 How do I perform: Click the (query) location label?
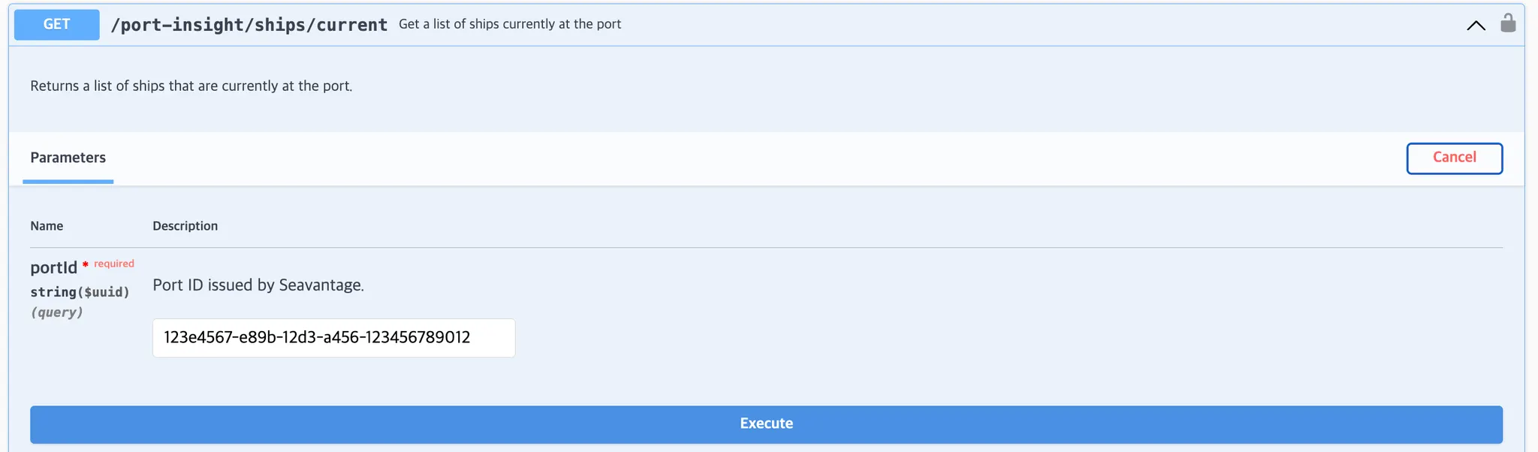[56, 312]
